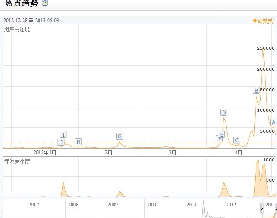
Task: Jump to 2007 in the overview timeline
Action: pyautogui.click(x=33, y=205)
